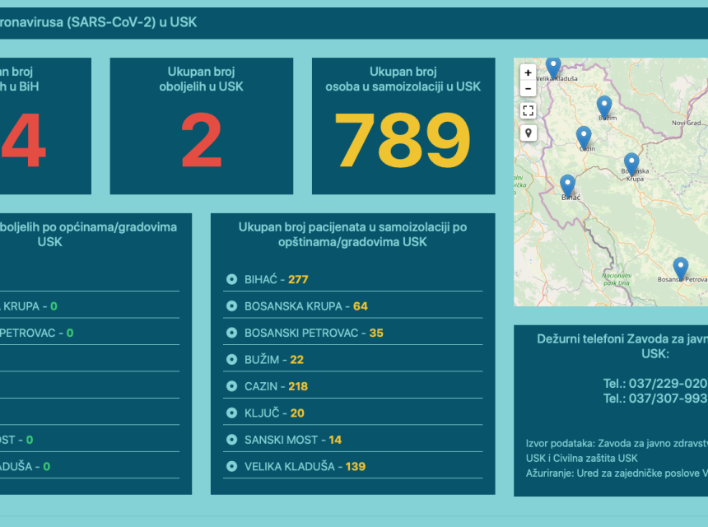
Task: Select the BUŽIM - 22 list entry
Action: (x=274, y=360)
